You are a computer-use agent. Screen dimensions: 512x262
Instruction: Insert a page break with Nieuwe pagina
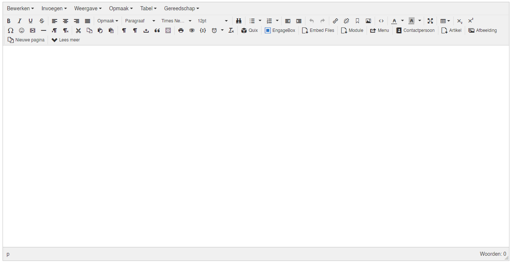point(26,40)
